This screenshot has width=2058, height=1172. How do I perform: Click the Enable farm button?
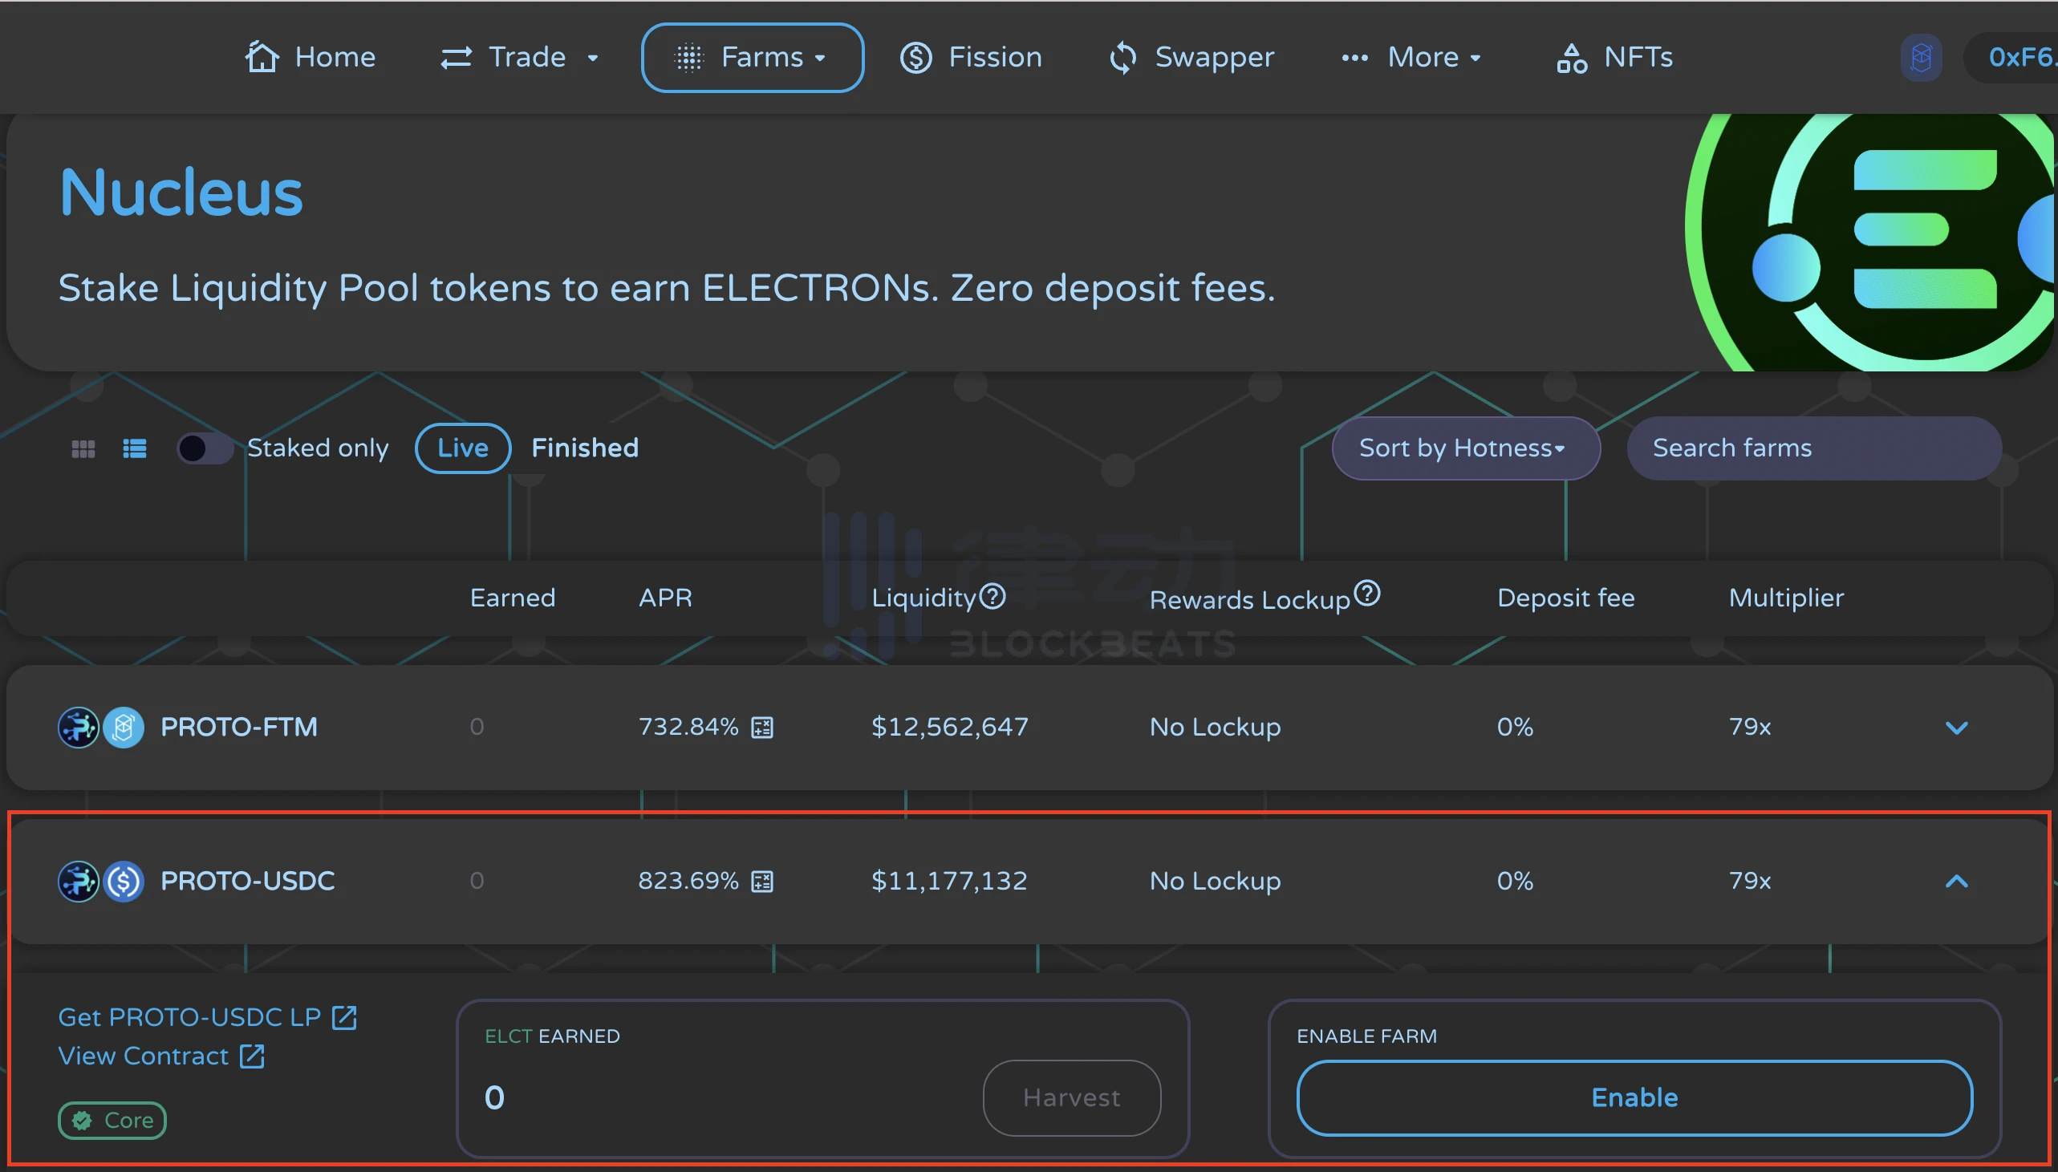[x=1634, y=1098]
